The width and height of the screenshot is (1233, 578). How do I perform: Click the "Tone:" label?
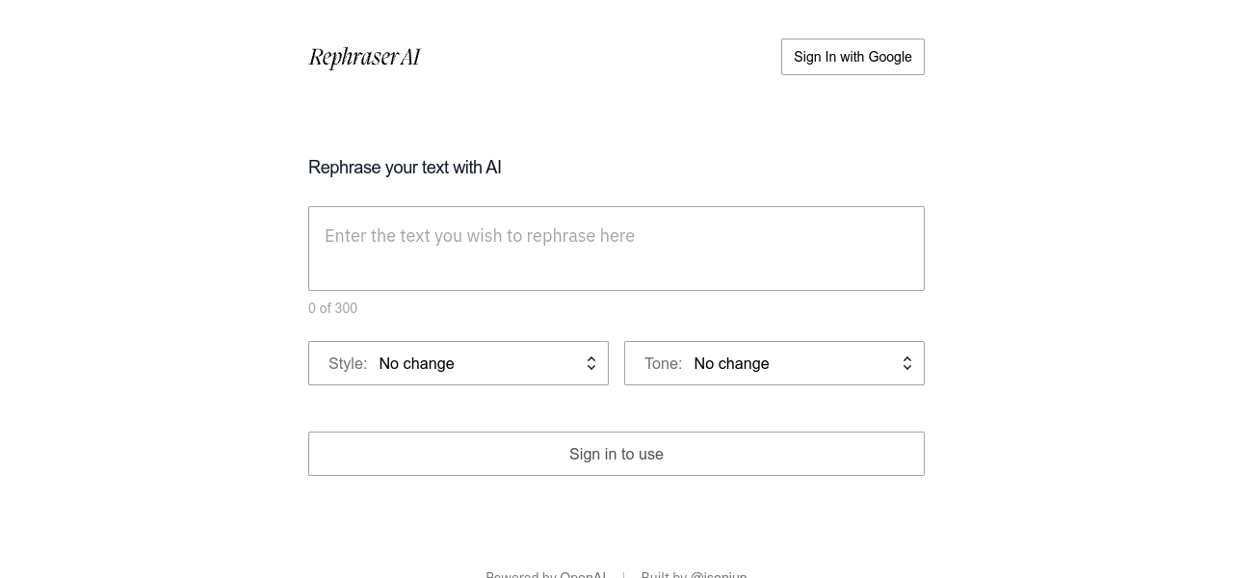point(663,363)
